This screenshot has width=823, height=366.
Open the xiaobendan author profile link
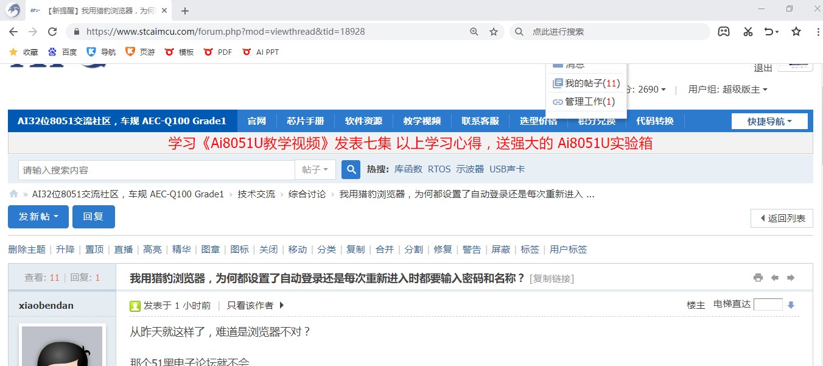[46, 305]
